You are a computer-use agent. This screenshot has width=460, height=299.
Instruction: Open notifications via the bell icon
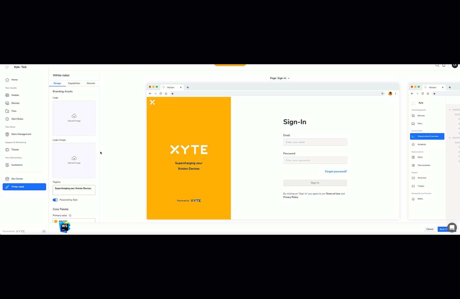[444, 65]
